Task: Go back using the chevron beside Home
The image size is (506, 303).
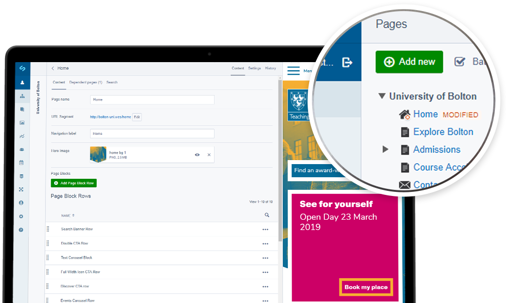Action: [x=53, y=68]
